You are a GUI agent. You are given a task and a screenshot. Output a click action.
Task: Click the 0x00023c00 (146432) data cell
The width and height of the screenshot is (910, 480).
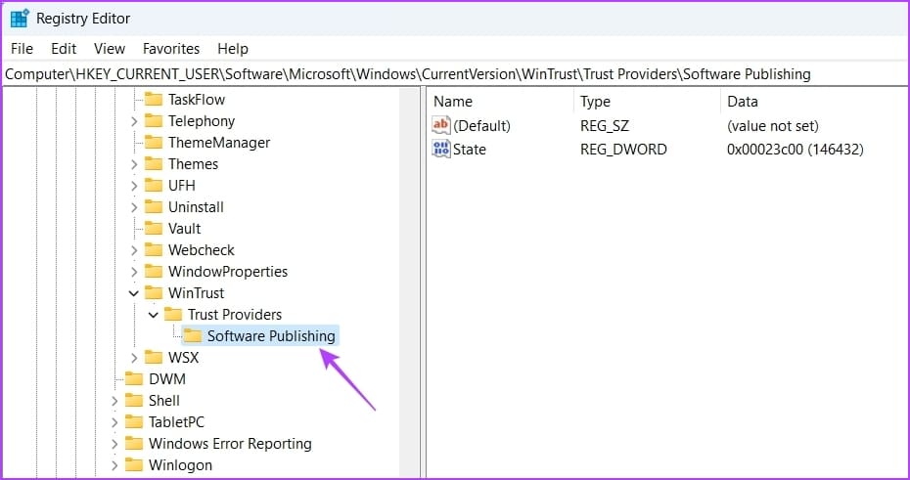point(796,149)
